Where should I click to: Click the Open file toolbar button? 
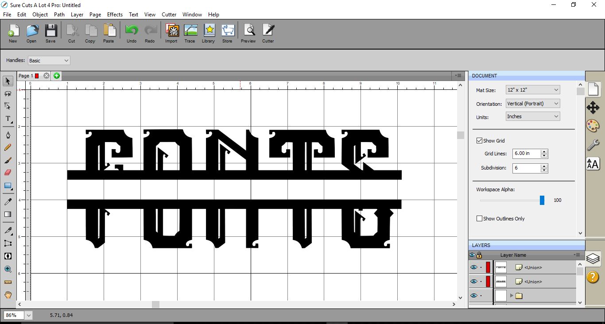click(x=31, y=34)
